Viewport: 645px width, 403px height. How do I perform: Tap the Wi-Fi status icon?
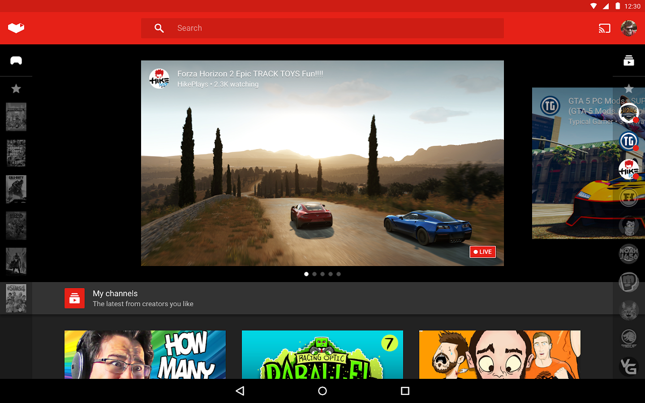point(593,6)
